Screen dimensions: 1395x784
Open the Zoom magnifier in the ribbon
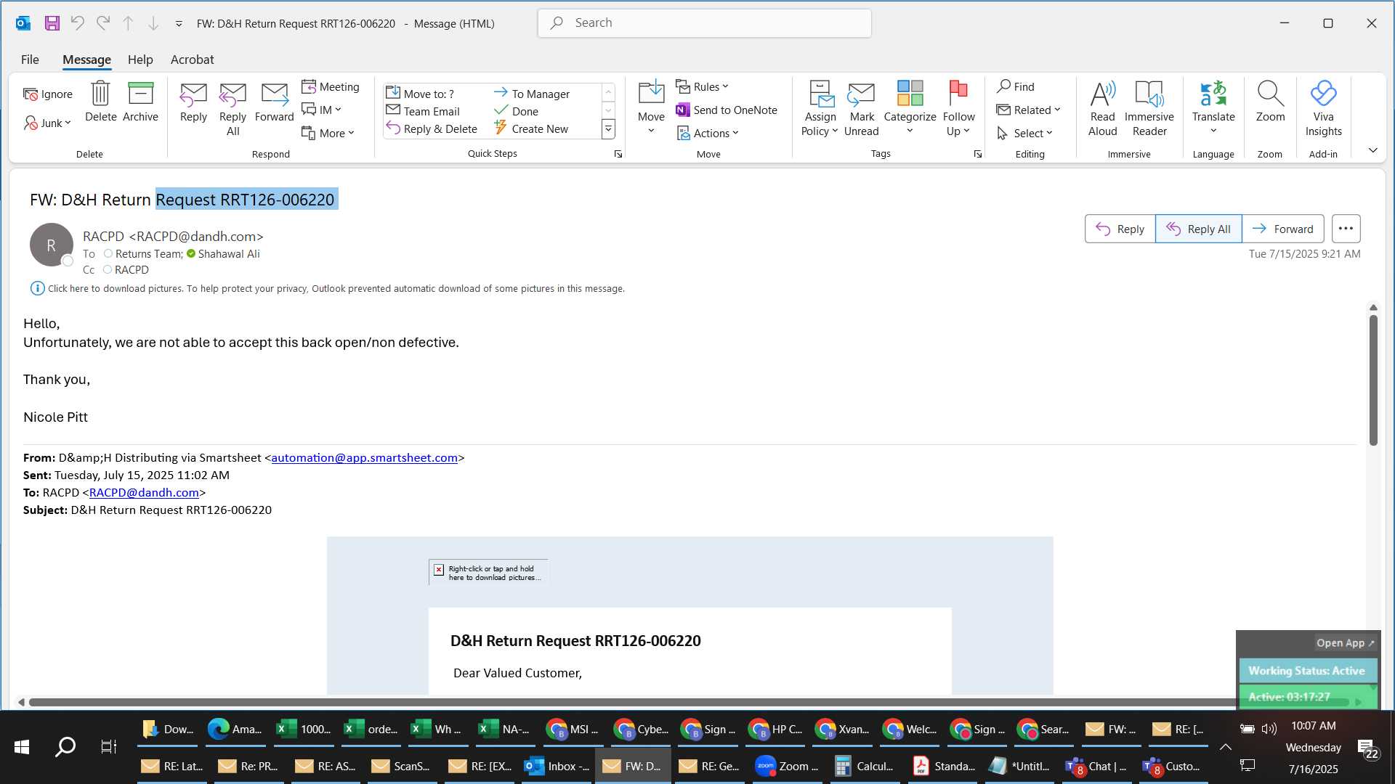click(1270, 102)
